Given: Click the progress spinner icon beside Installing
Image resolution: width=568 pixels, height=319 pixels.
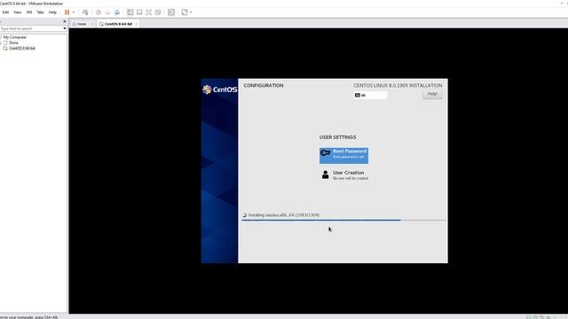Looking at the screenshot, I should (245, 214).
